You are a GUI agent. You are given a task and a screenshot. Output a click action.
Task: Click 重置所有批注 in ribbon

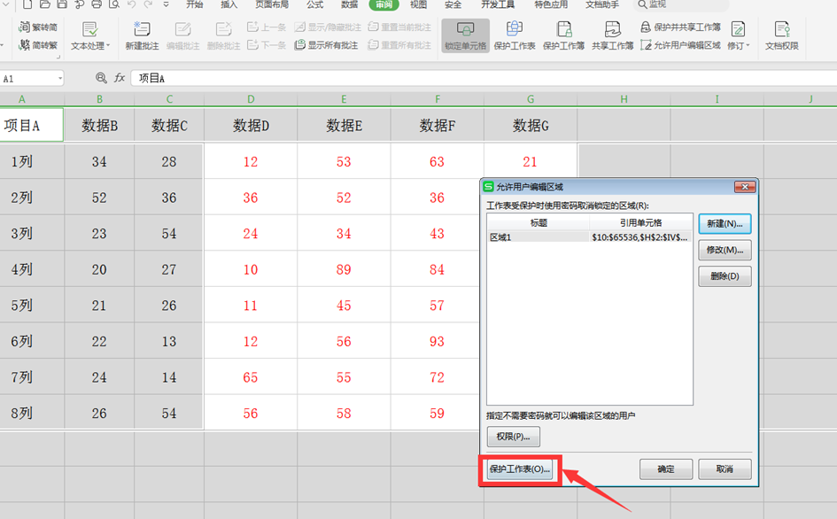point(399,45)
